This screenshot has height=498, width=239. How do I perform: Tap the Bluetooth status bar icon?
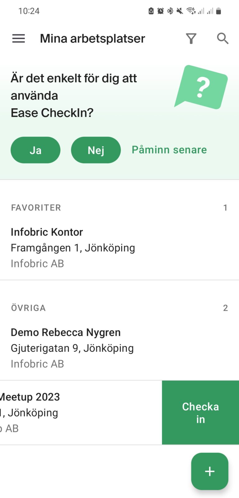point(170,11)
